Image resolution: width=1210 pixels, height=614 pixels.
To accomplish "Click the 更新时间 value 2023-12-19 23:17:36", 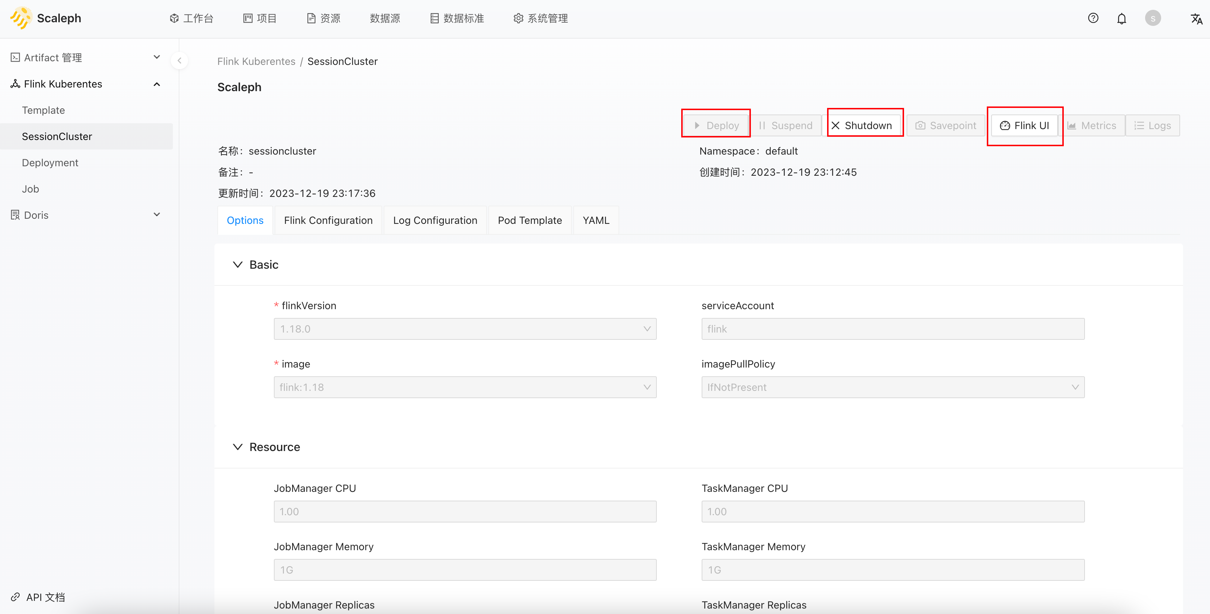I will click(x=322, y=193).
